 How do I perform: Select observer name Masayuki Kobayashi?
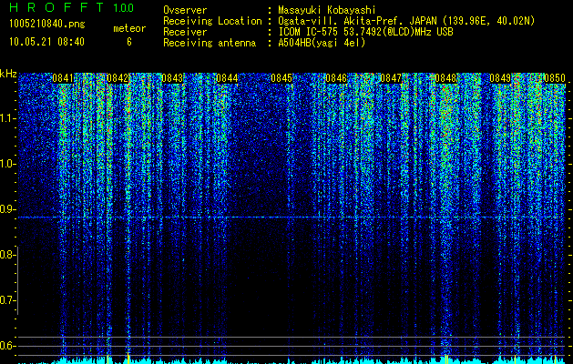327,10
